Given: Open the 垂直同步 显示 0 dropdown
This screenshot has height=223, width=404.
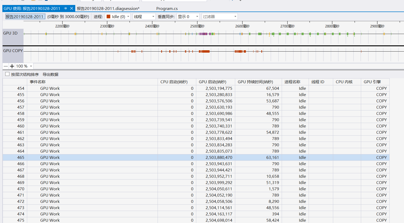Looking at the screenshot, I should pos(188,16).
